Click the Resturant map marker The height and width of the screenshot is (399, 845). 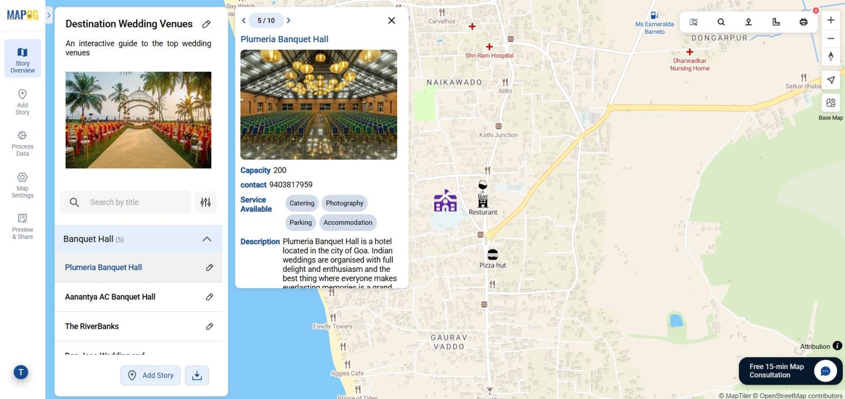tap(483, 203)
